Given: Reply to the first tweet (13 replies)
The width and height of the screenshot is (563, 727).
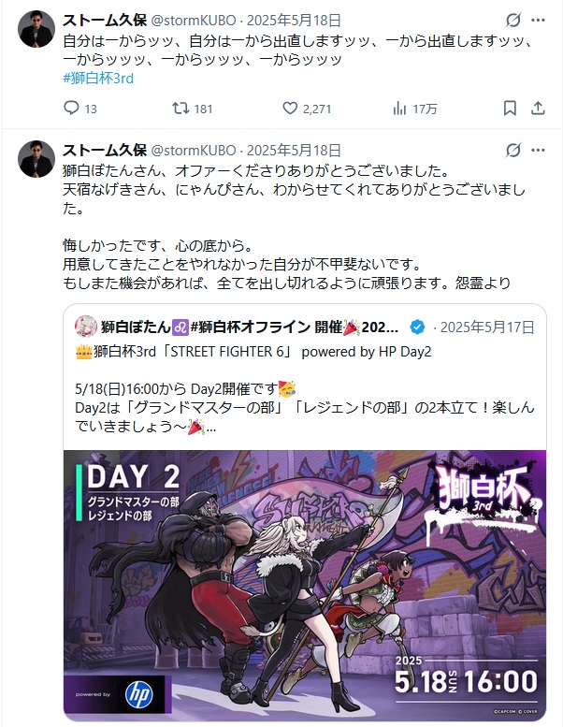Looking at the screenshot, I should pos(79,109).
